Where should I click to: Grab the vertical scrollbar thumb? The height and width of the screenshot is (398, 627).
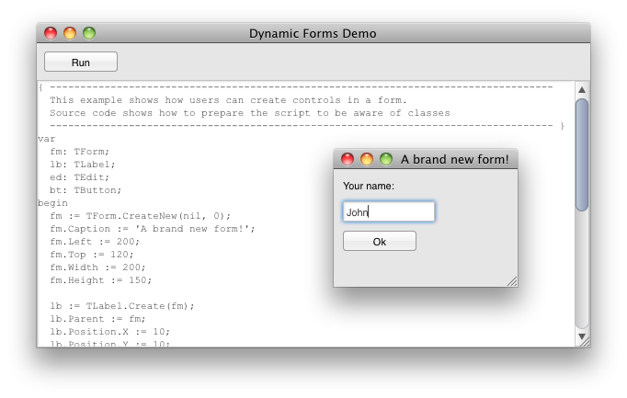click(x=581, y=152)
